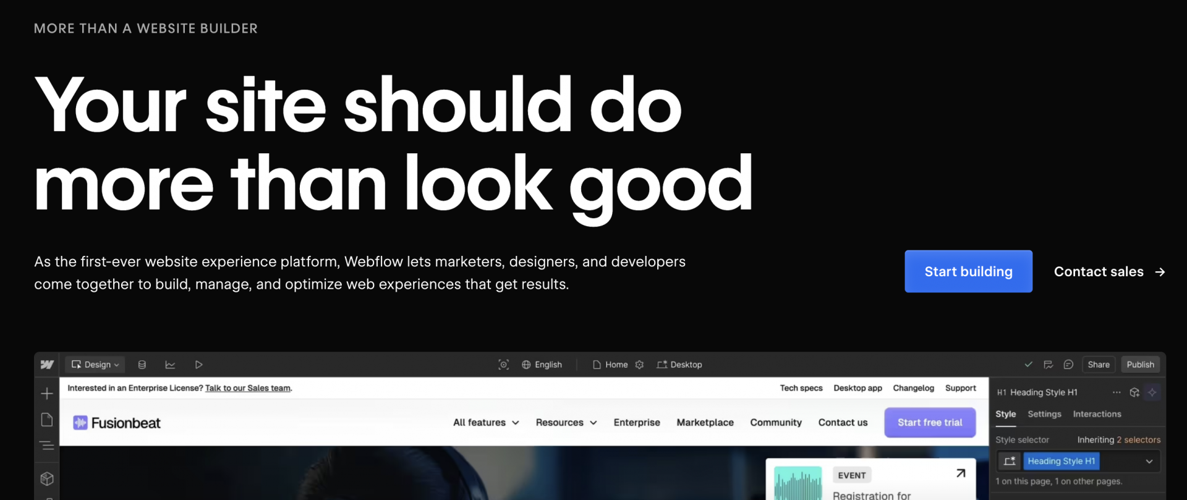Open page settings gear next to Home

(x=639, y=365)
